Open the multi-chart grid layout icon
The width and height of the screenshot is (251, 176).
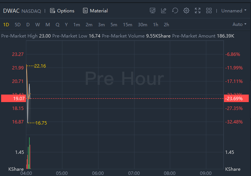(209, 11)
